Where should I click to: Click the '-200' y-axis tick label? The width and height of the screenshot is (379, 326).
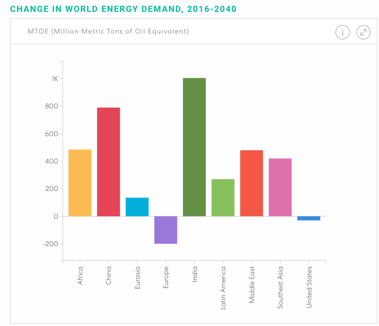pyautogui.click(x=52, y=243)
